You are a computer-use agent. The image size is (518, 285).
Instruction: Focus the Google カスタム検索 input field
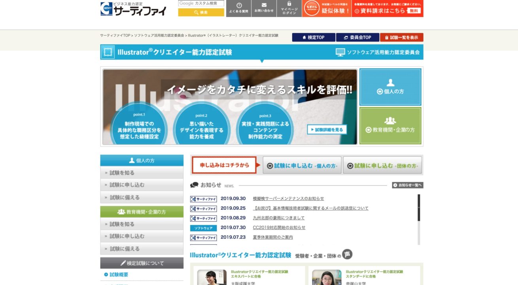click(x=201, y=3)
